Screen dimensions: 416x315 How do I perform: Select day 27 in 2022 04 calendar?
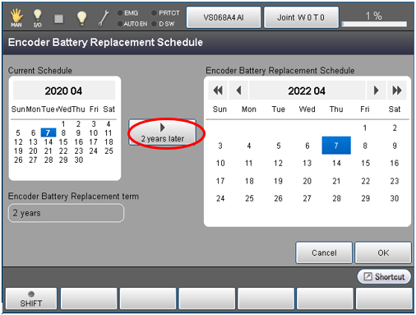click(307, 198)
